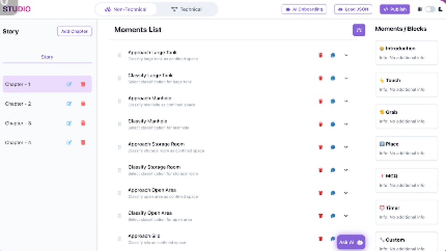The width and height of the screenshot is (446, 251).
Task: Expand the Approach Storage Room moment
Action: pos(346,147)
